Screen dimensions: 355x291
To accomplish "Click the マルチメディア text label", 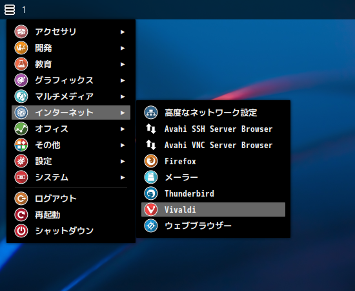I will (65, 96).
